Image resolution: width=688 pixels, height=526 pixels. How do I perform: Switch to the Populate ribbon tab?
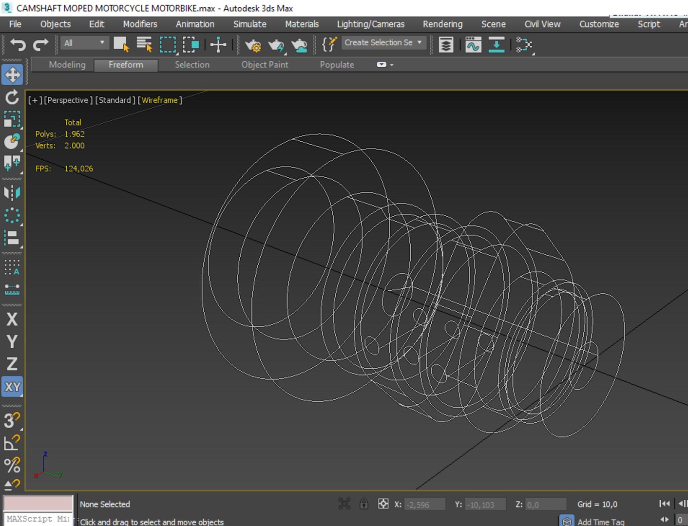click(337, 65)
